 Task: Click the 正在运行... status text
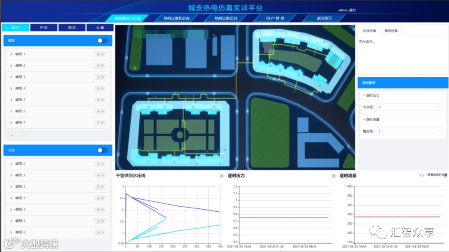(367, 42)
